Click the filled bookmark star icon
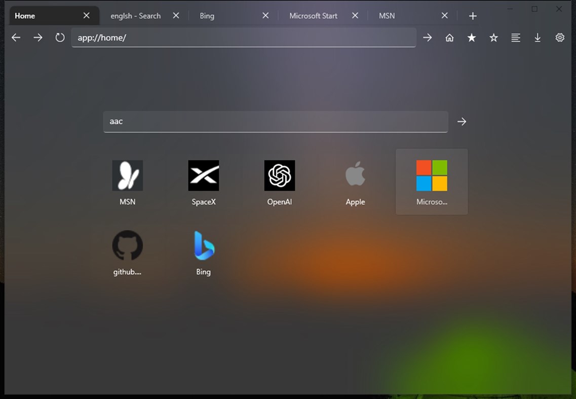Viewport: 576px width, 399px height. 472,37
